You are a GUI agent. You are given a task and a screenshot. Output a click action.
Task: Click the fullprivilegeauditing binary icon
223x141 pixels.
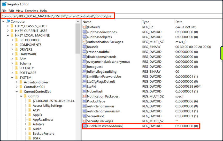(84, 71)
